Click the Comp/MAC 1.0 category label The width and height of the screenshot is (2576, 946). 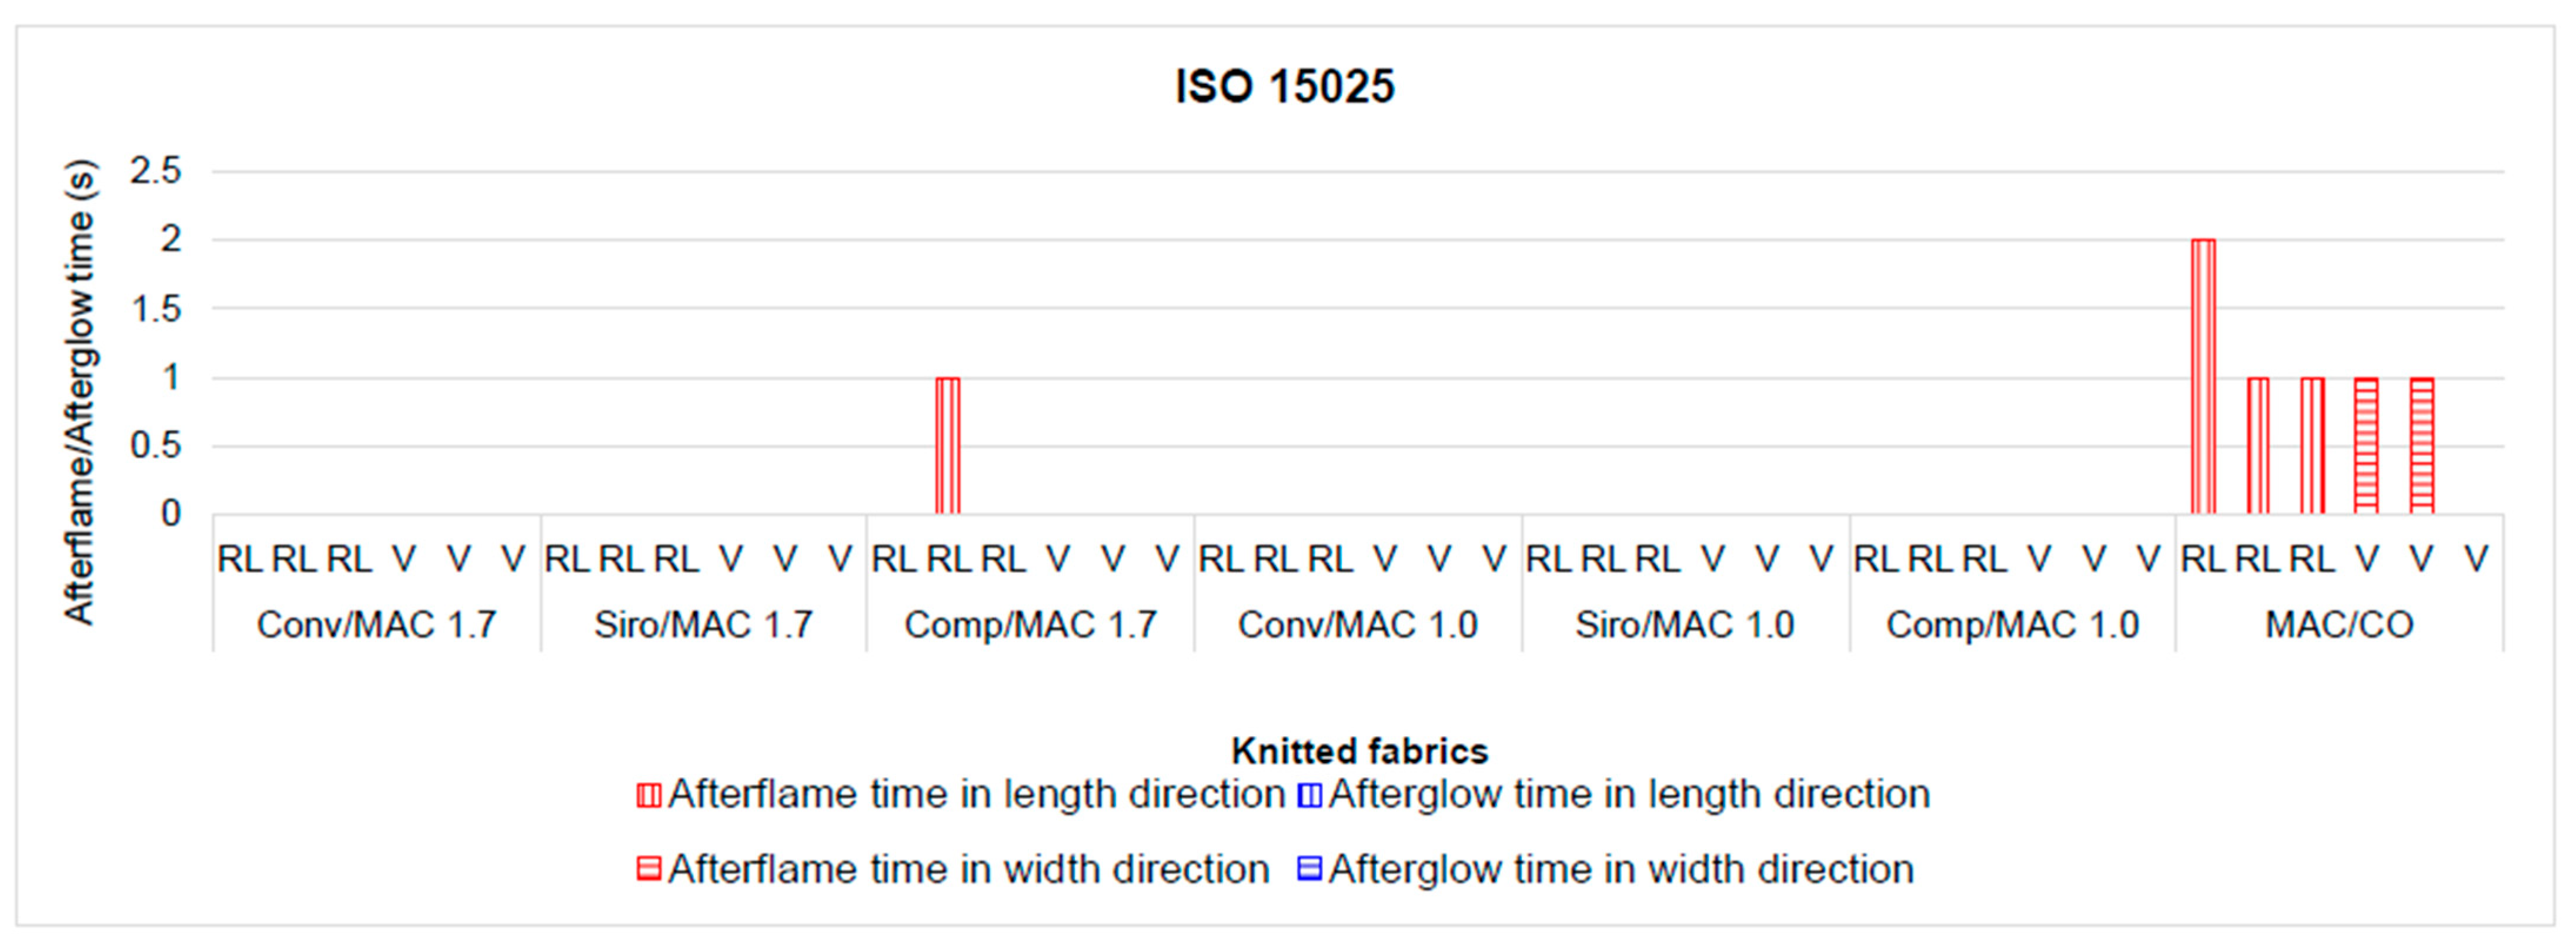[2012, 625]
